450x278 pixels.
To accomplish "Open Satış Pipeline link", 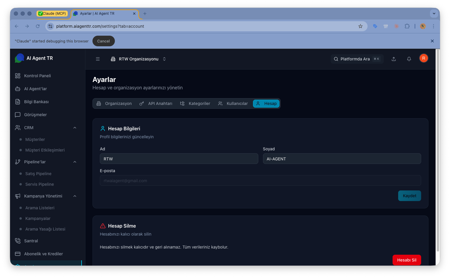I will 38,174.
